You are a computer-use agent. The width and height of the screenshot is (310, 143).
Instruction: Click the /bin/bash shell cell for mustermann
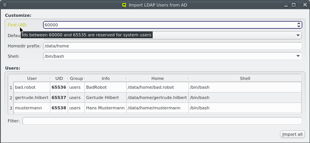(245, 108)
